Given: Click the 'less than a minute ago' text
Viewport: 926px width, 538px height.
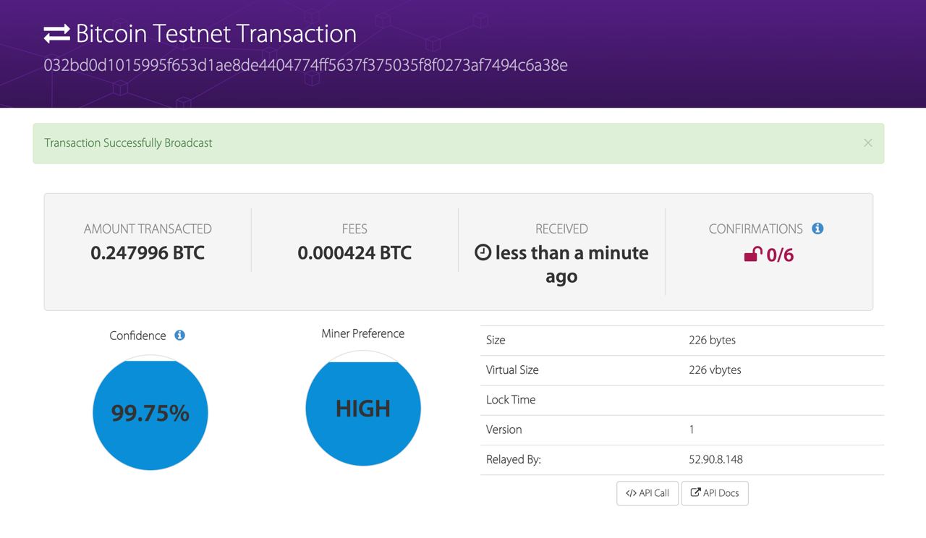Looking at the screenshot, I should [x=572, y=265].
